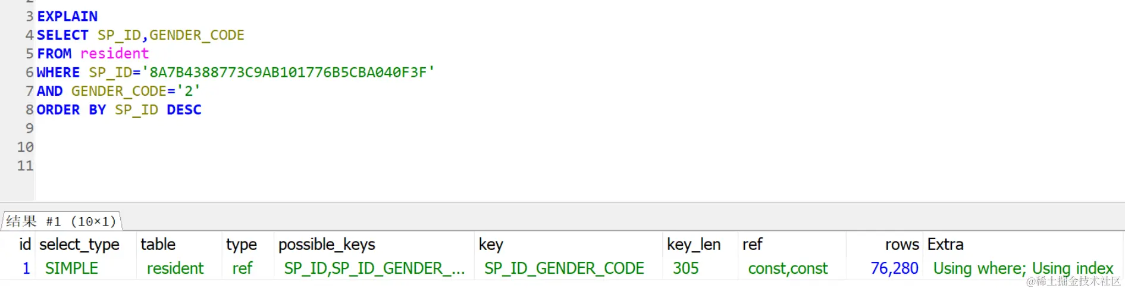Select the SIMPLE cell in results
This screenshot has width=1125, height=291.
point(71,268)
